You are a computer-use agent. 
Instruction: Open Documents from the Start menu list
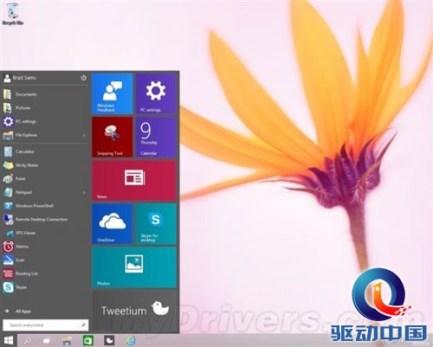click(45, 94)
